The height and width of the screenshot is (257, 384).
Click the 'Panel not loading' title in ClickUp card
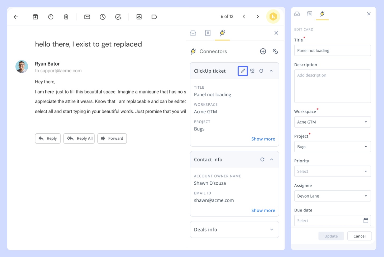pos(213,95)
